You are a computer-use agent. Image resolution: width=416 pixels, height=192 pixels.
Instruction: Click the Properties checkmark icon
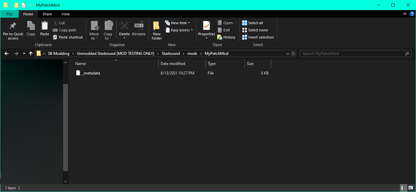pos(206,26)
